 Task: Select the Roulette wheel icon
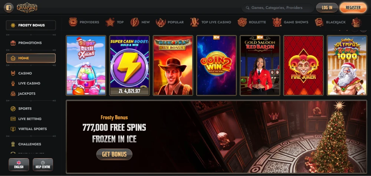tap(242, 22)
